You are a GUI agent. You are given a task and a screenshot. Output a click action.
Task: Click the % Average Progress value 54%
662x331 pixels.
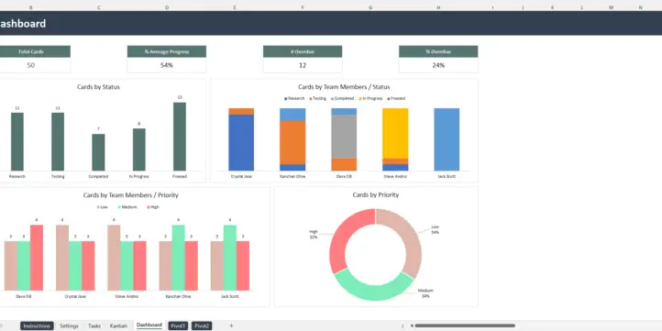click(167, 65)
